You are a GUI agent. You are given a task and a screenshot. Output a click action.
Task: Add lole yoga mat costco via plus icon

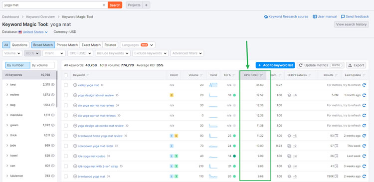click(75, 156)
